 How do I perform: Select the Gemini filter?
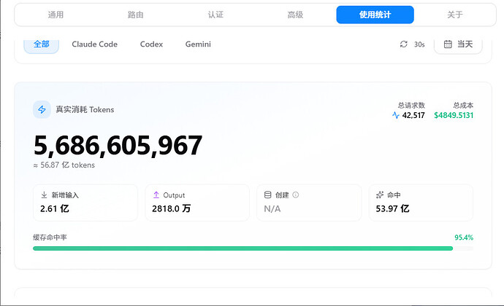pyautogui.click(x=198, y=44)
